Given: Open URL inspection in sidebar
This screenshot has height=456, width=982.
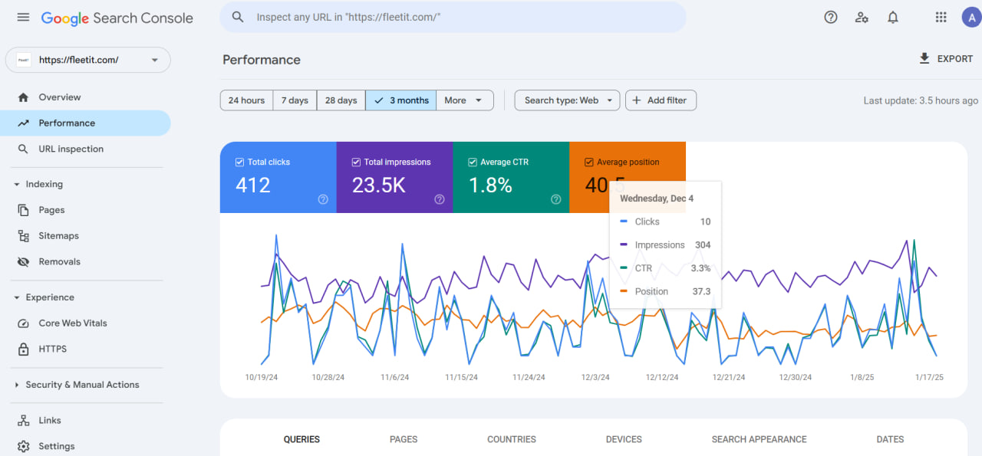Looking at the screenshot, I should coord(85,149).
